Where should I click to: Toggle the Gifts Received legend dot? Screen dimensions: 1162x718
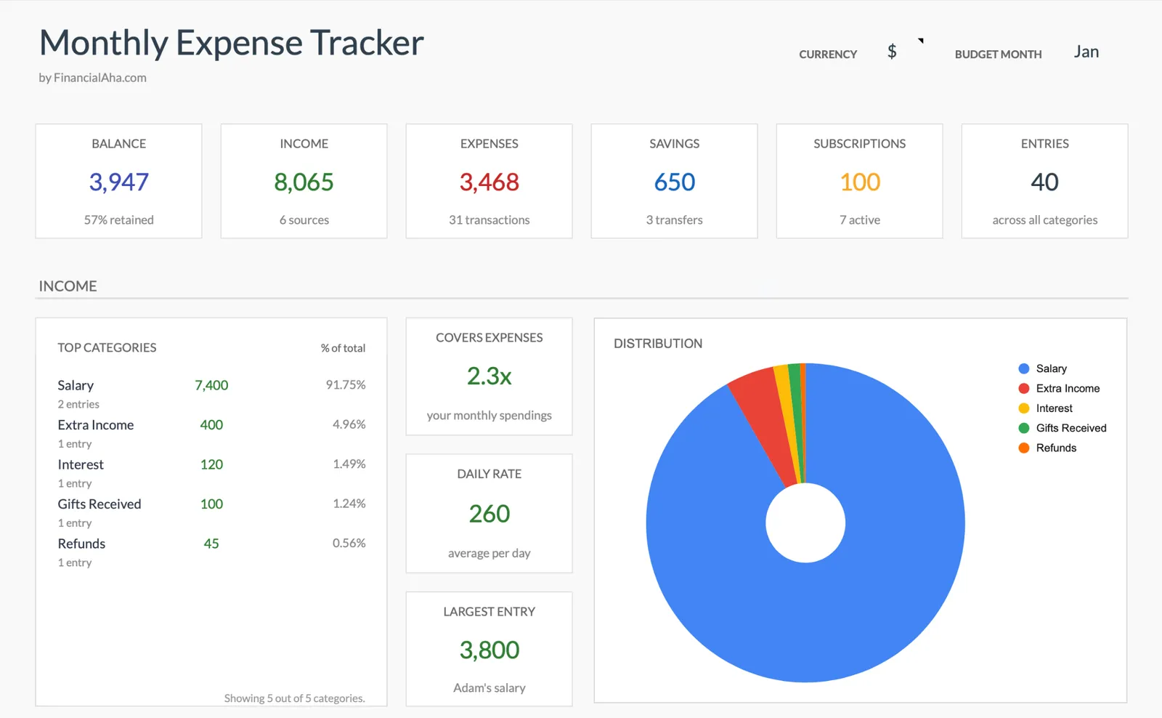pos(1023,428)
